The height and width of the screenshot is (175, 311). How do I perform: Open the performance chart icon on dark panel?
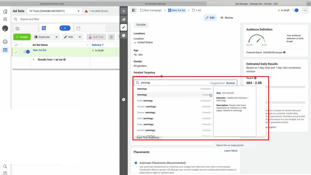click(124, 19)
